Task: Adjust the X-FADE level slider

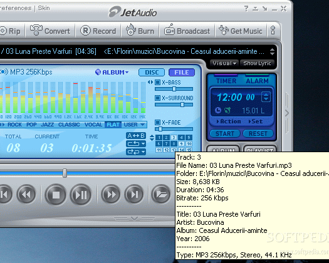Action: coord(174,129)
